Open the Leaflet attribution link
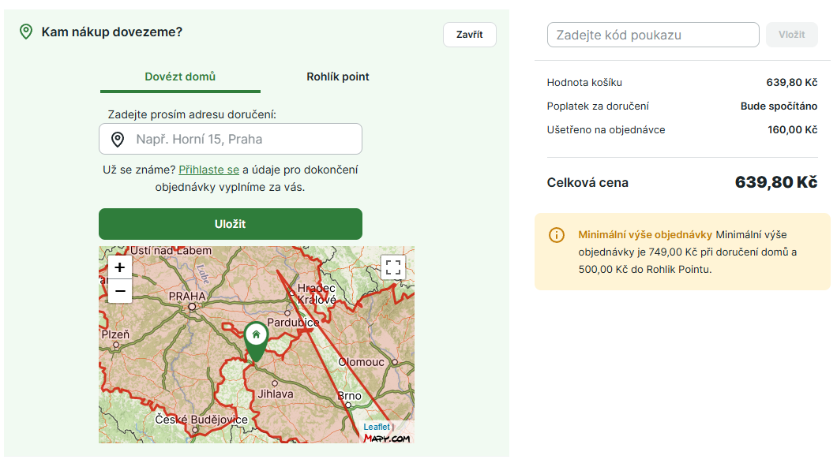The image size is (837, 463). [376, 427]
